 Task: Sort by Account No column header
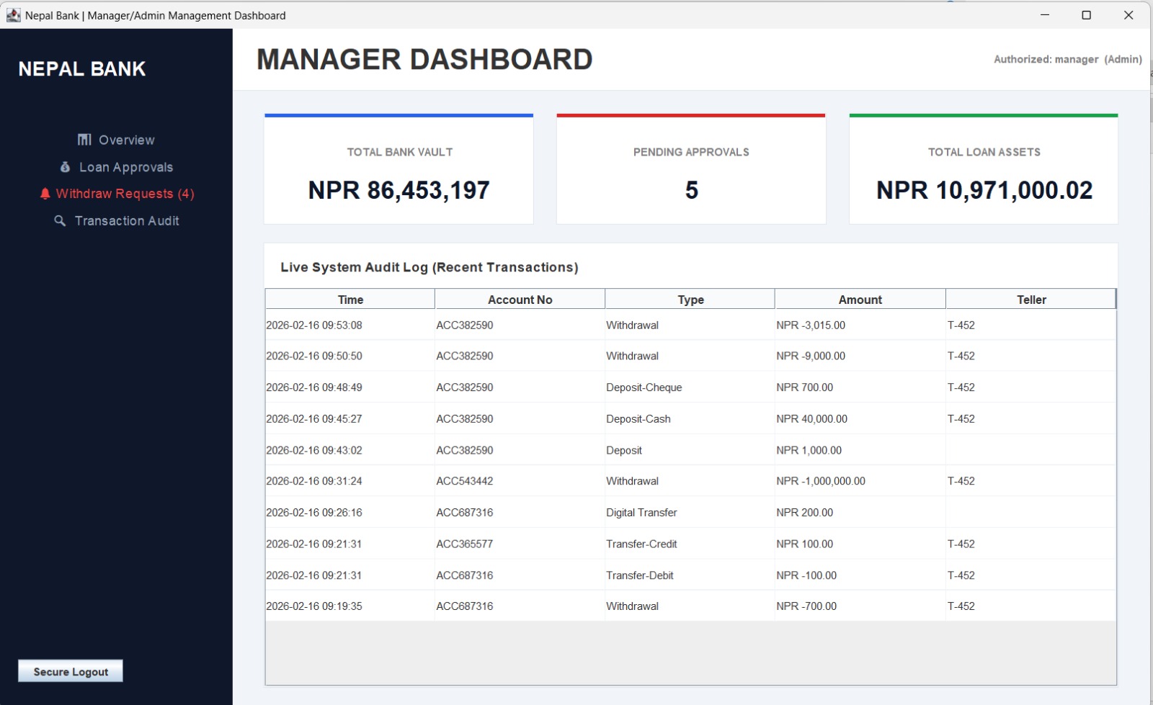point(520,300)
